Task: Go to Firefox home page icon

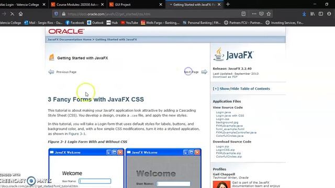Action: click(x=20, y=14)
